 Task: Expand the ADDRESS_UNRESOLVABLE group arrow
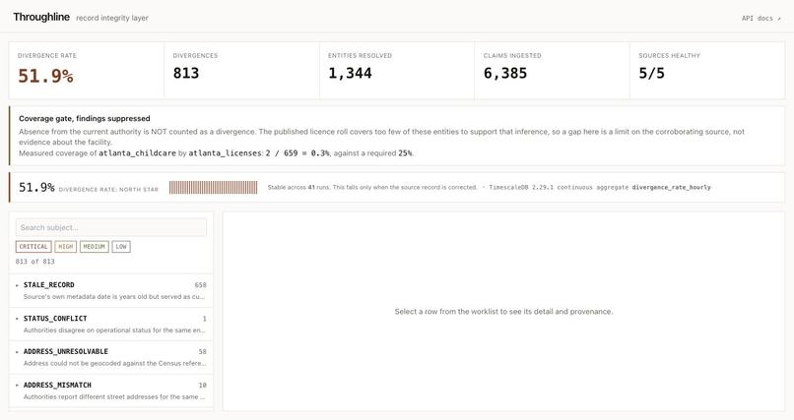click(x=17, y=352)
